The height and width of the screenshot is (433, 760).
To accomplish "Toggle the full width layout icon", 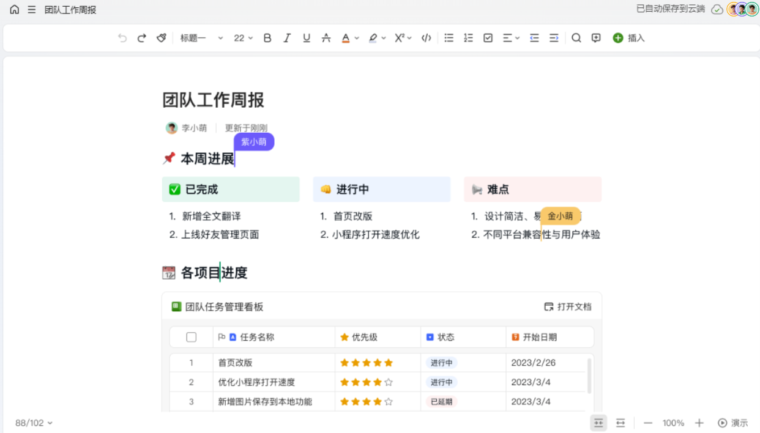I will pos(620,423).
